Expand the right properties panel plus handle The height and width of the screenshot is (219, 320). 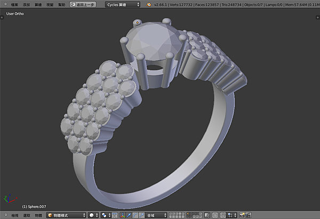click(x=317, y=18)
